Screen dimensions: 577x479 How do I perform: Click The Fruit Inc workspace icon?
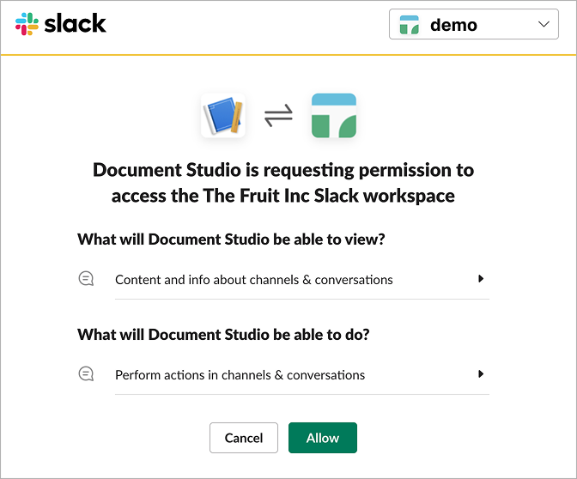click(x=334, y=116)
